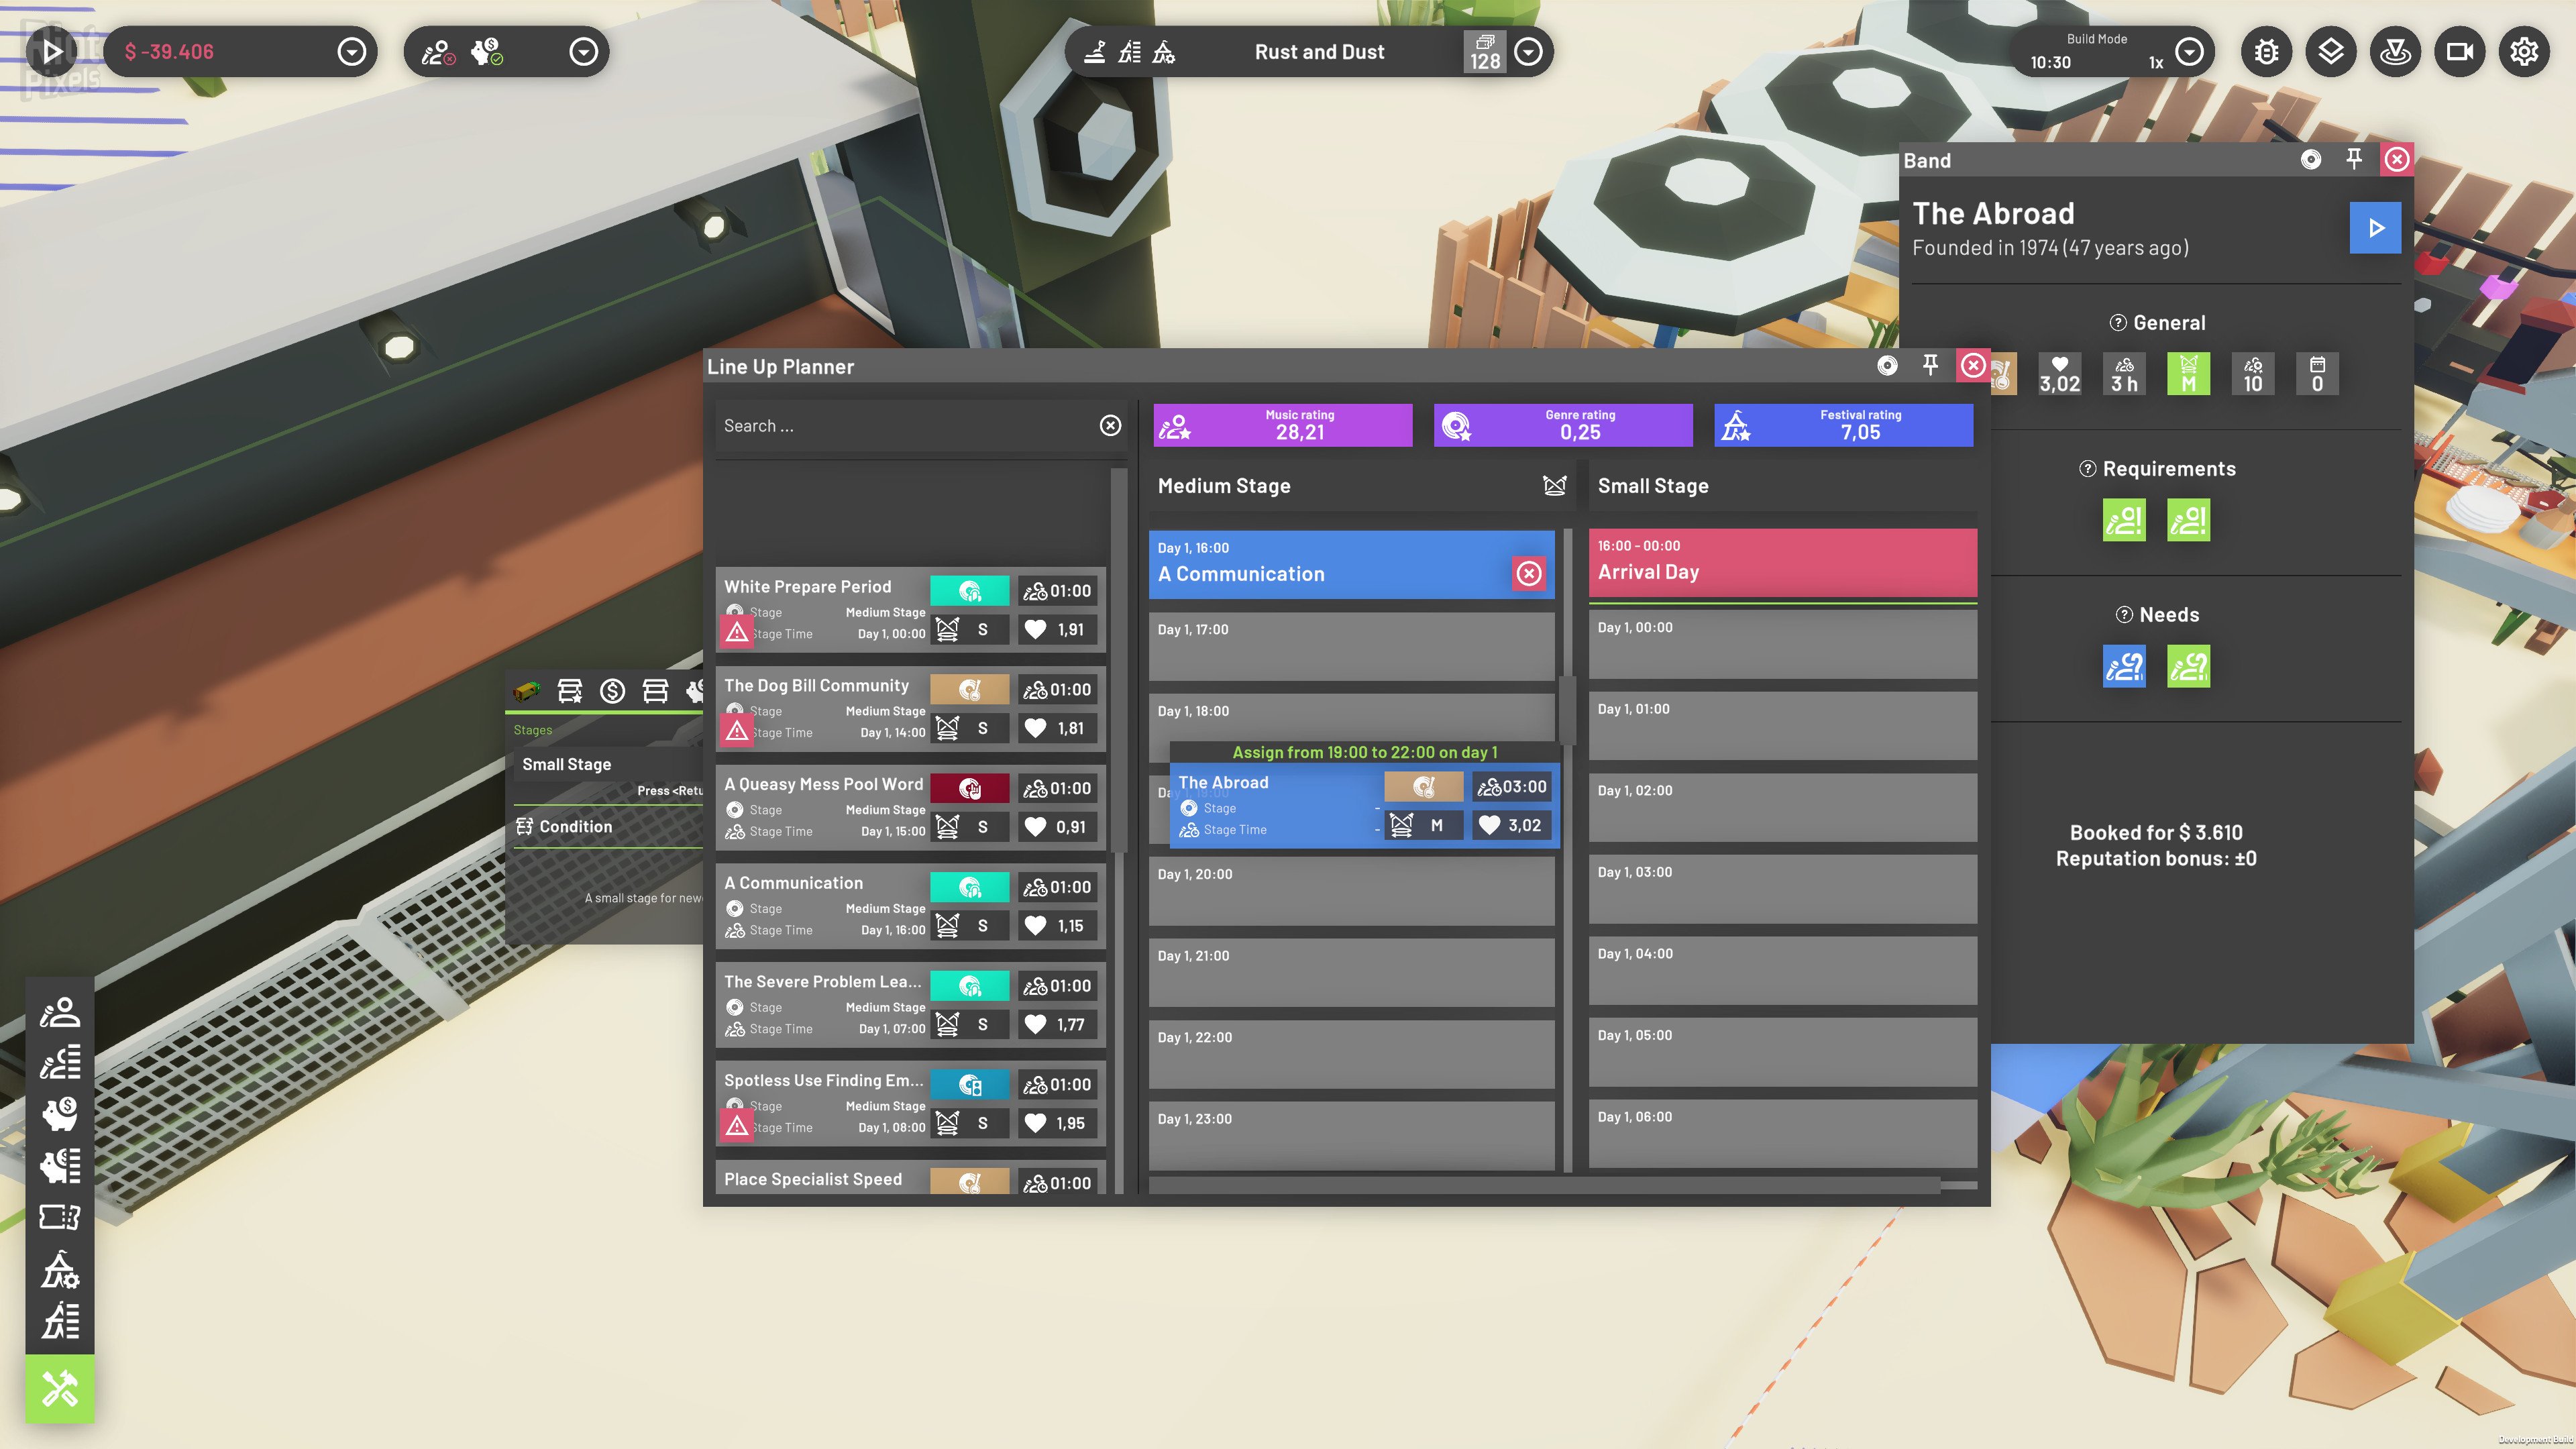
Task: Toggle the visibility eye on Line Up Planner
Action: point(1889,366)
